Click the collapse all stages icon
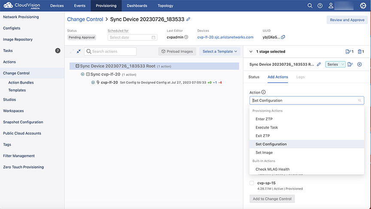Screen dimensions: 371x209 (x=79, y=51)
